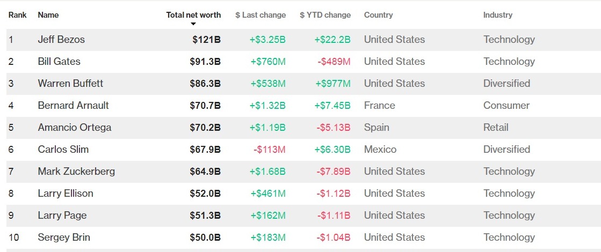The width and height of the screenshot is (601, 252).
Task: Open Bill Gates profile link
Action: pos(59,62)
